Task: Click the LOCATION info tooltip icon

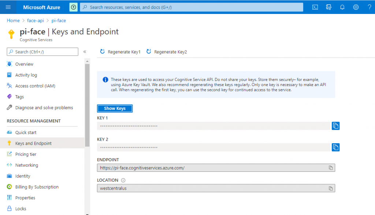Action: (123, 180)
